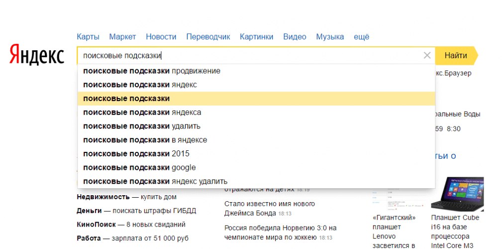
Task: Open the Маркет service link
Action: (122, 37)
